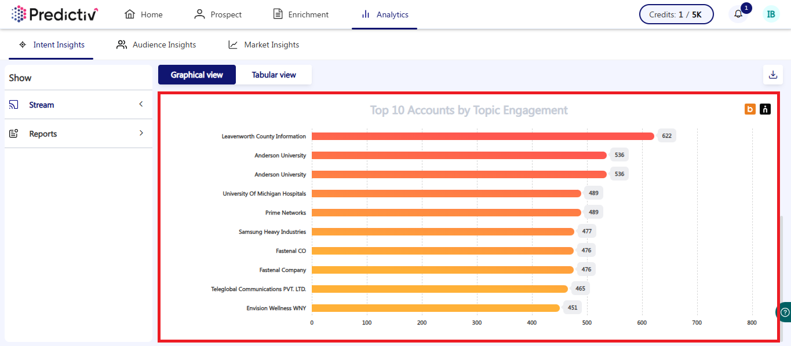Click the Analytics bar-chart icon
This screenshot has height=346, width=791.
(366, 14)
